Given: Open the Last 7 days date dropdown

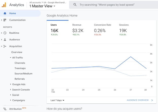Looking at the screenshot, I should [x=57, y=100].
